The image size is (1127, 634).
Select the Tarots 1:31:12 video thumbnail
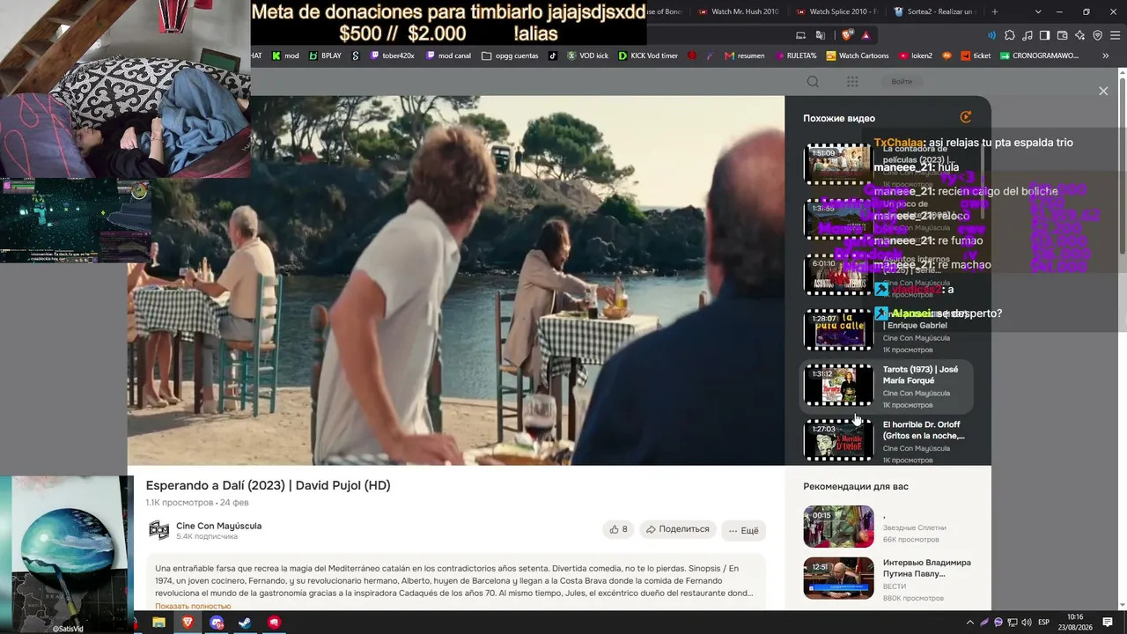coord(838,385)
